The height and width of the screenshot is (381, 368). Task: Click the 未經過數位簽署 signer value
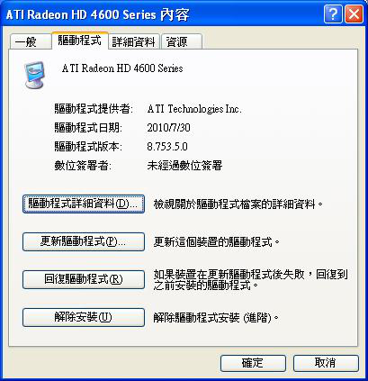pyautogui.click(x=184, y=166)
